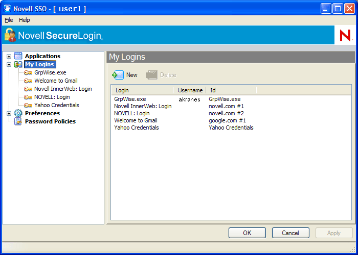Click the Novell N logo

(x=345, y=35)
